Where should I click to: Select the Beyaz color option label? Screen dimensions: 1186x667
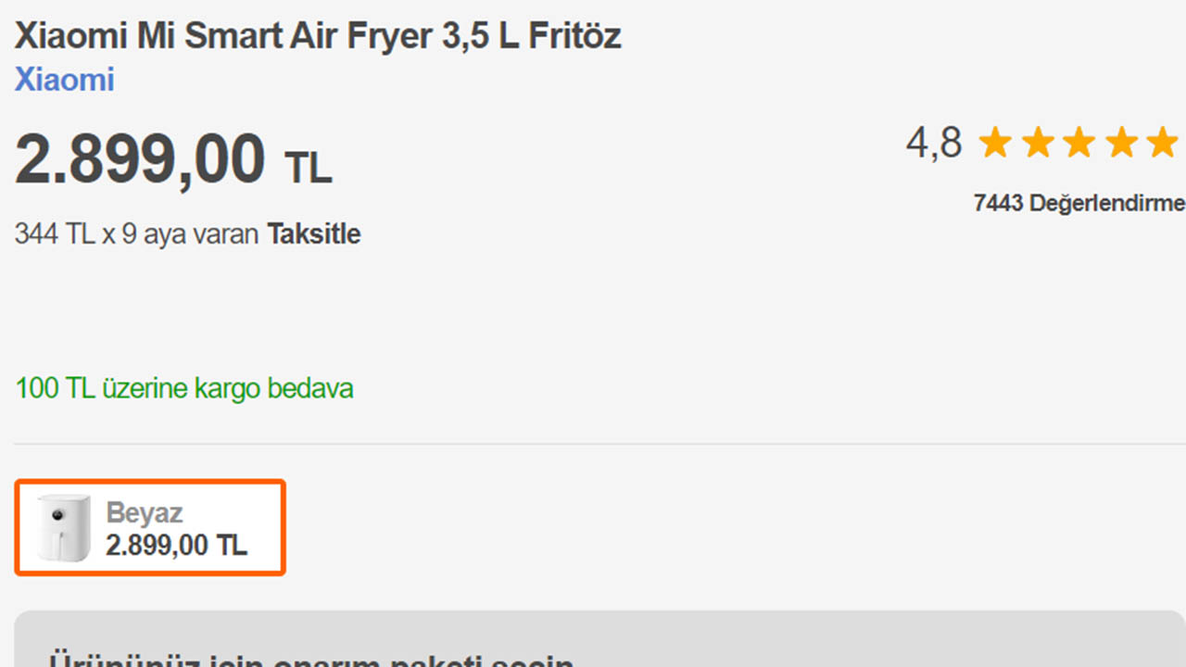[x=145, y=512]
